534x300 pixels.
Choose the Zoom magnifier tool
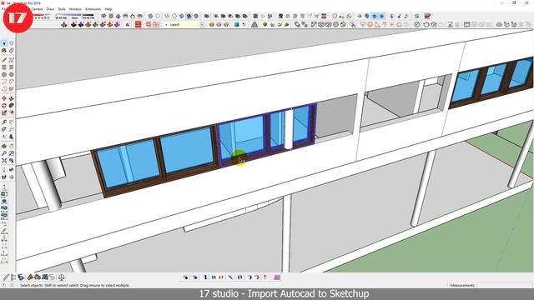4,153
